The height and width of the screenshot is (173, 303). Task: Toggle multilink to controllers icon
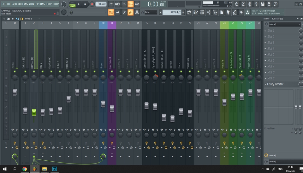coord(137,12)
